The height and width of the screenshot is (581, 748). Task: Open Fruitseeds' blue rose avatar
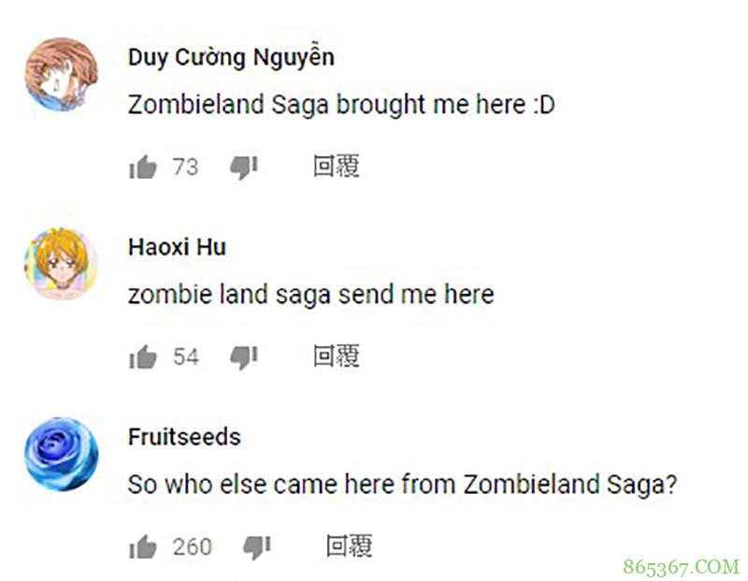coord(62,455)
